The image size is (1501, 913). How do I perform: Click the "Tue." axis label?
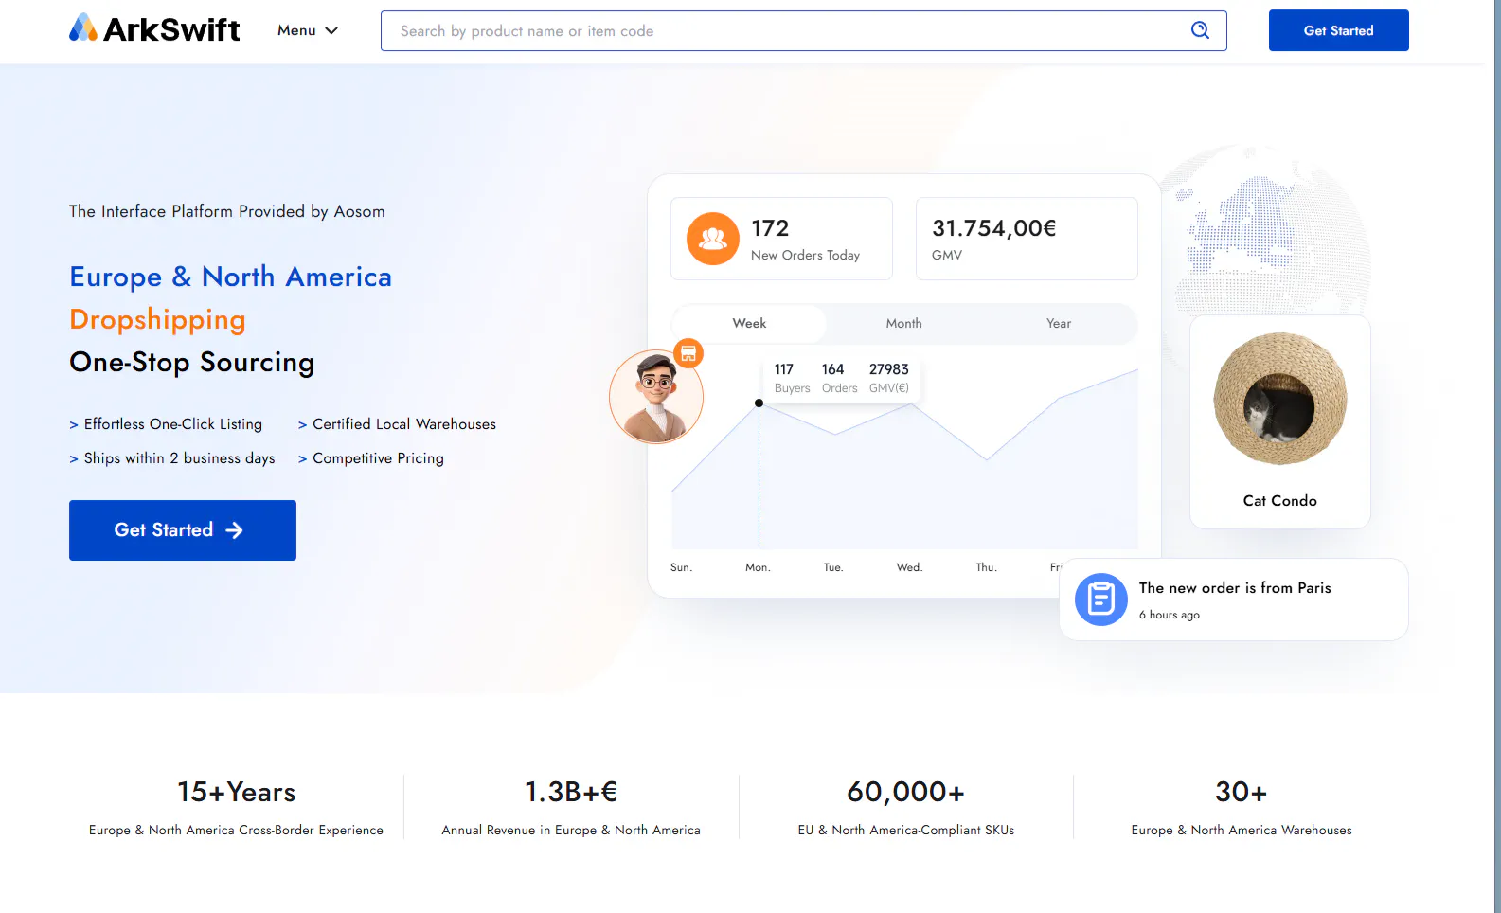tap(833, 567)
